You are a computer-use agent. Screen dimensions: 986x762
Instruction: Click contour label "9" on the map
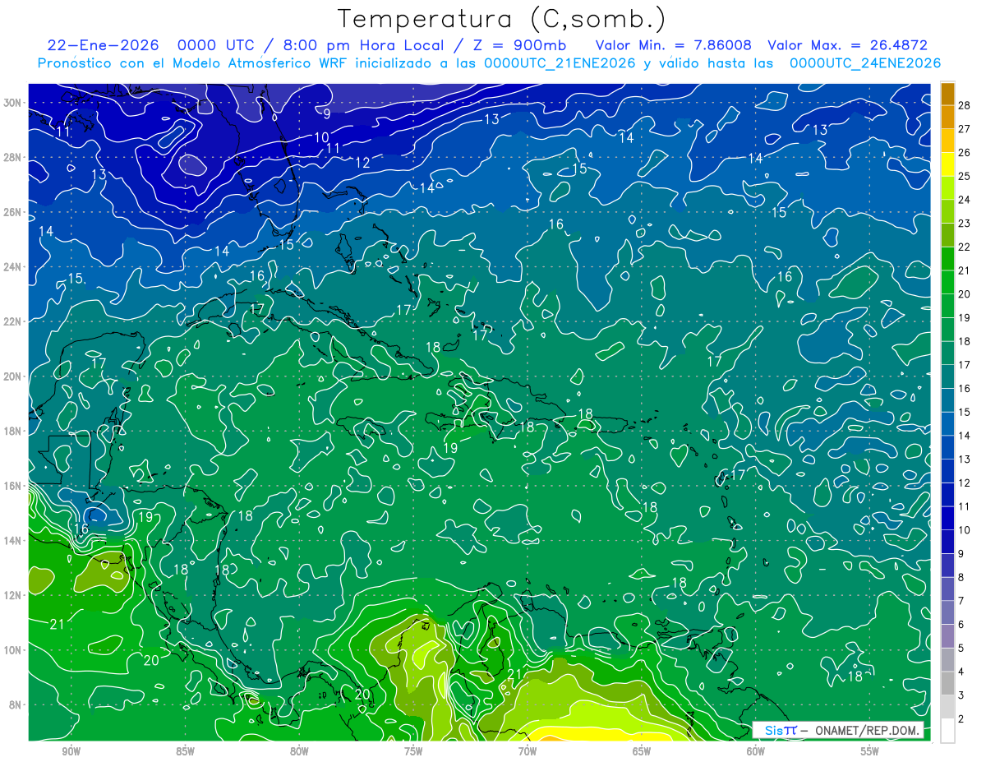[x=327, y=114]
